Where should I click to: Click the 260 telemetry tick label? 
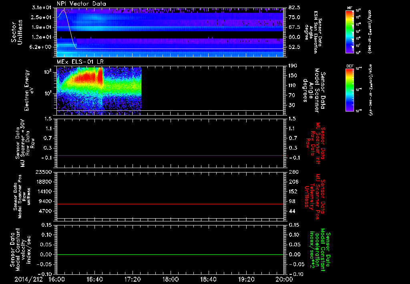pos(293,172)
